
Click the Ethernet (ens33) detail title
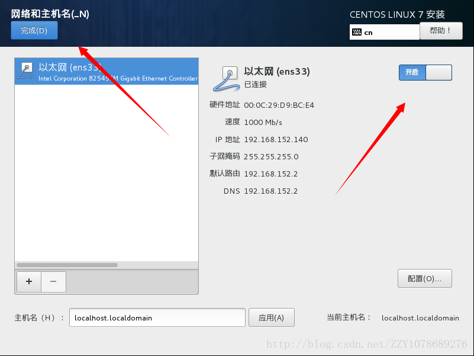(277, 72)
